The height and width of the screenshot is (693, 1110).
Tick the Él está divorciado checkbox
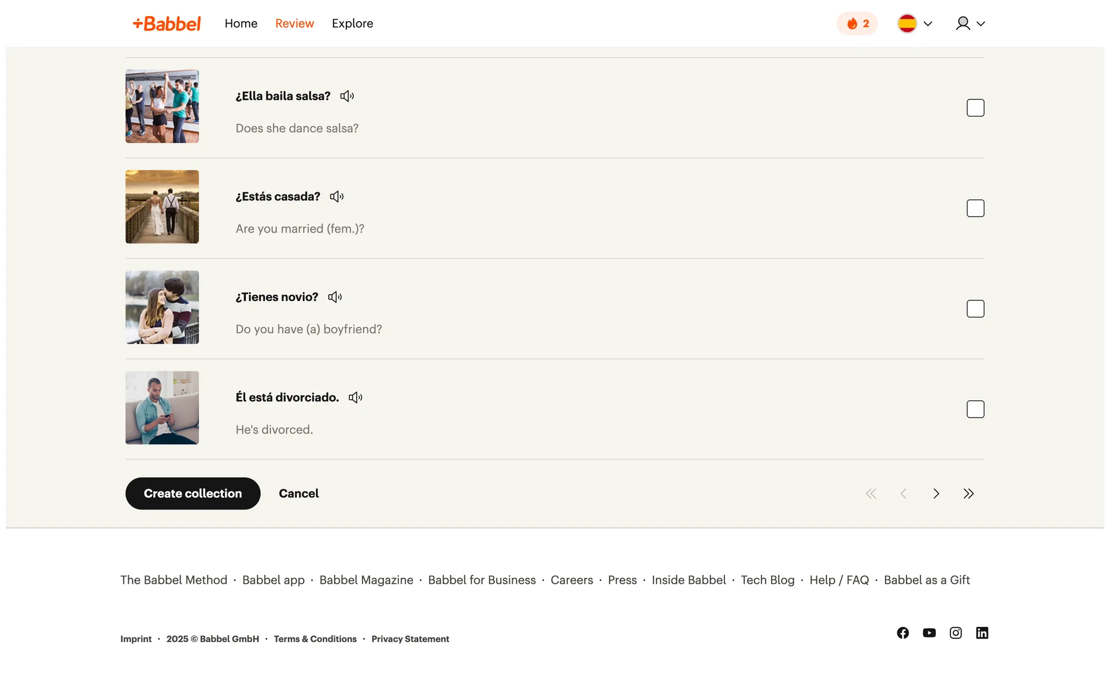point(975,409)
